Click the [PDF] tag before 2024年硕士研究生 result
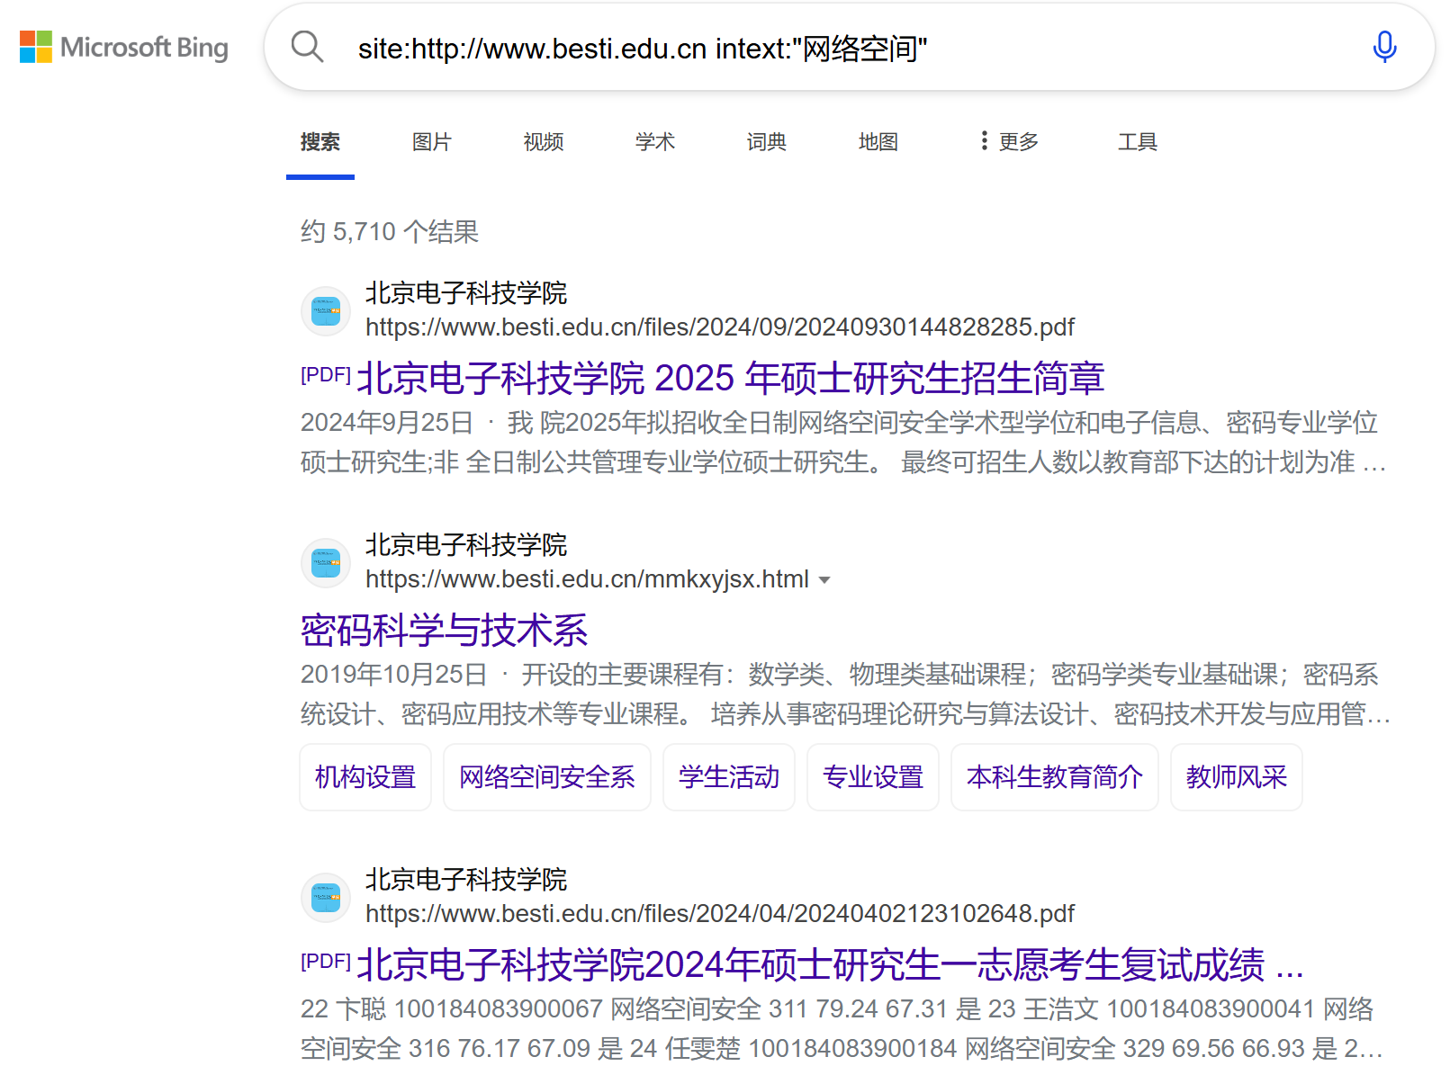The width and height of the screenshot is (1450, 1075). coord(326,961)
